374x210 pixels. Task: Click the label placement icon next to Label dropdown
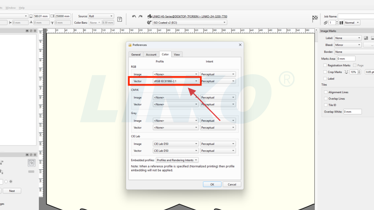(366, 38)
